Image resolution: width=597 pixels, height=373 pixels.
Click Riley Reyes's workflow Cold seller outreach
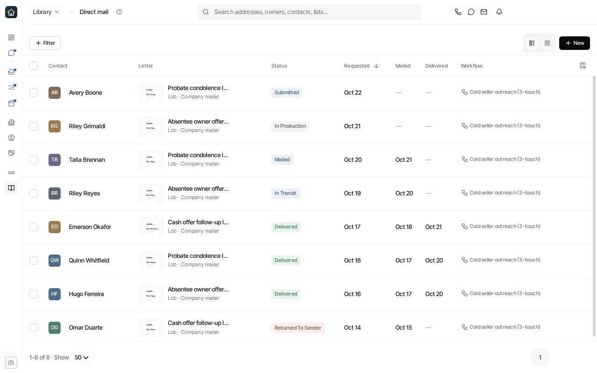coord(501,193)
